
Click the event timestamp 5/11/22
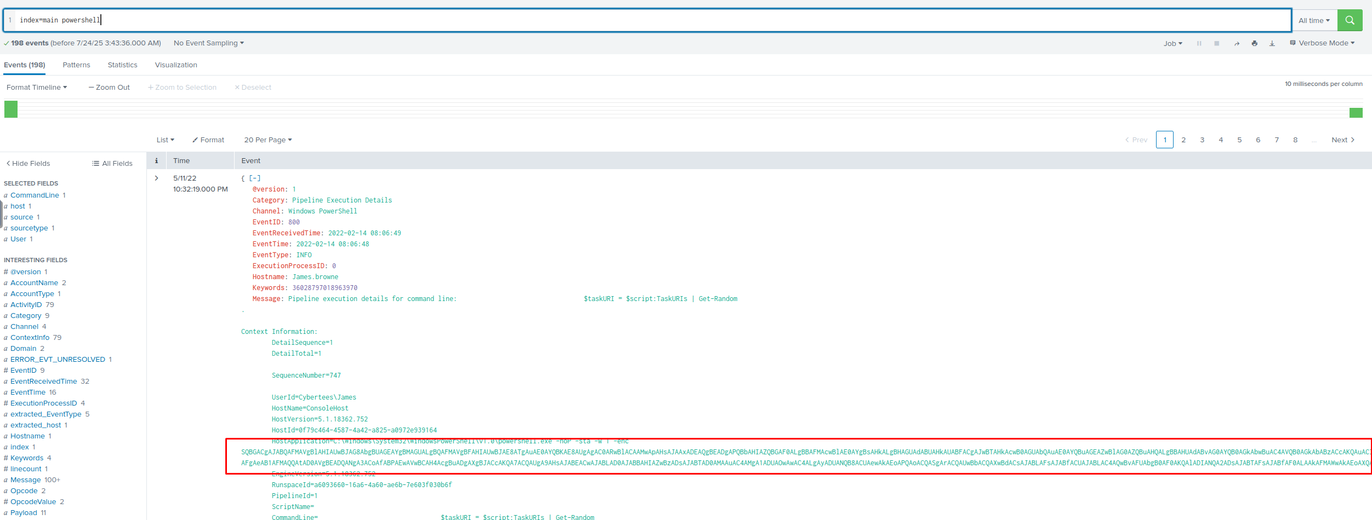185,178
